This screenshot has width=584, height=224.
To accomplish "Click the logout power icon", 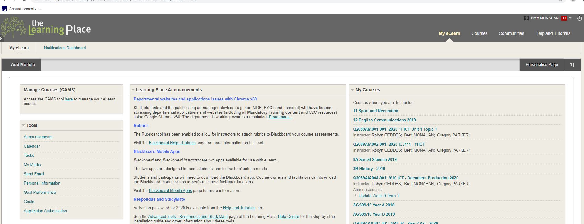I will tap(579, 18).
